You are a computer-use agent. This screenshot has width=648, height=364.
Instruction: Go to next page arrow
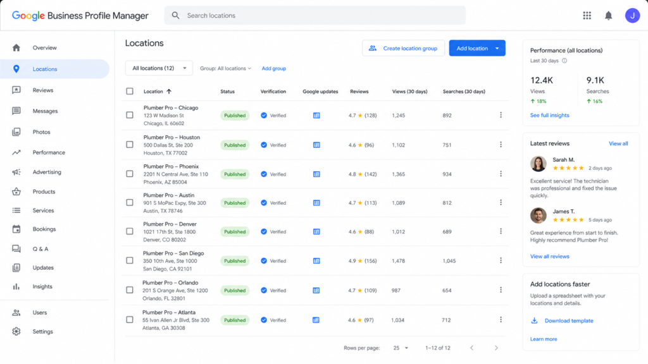496,348
